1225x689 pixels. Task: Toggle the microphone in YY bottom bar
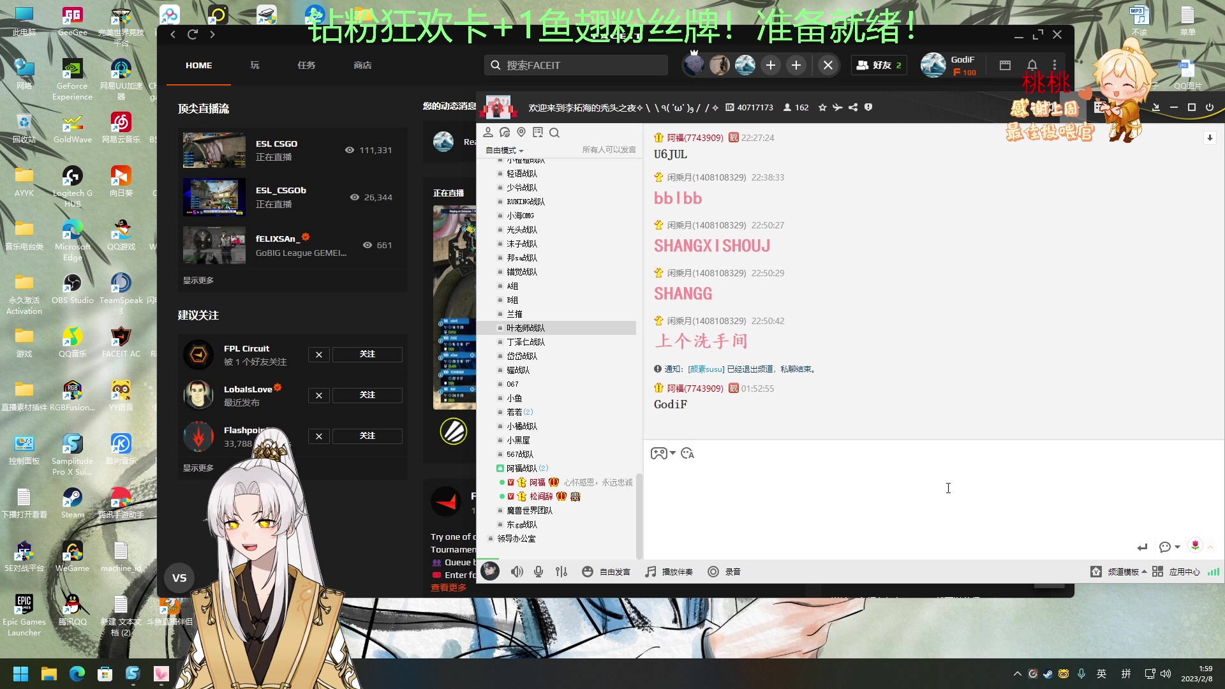538,572
